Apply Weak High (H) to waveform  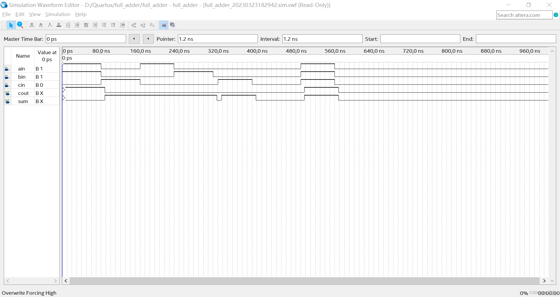(x=77, y=25)
